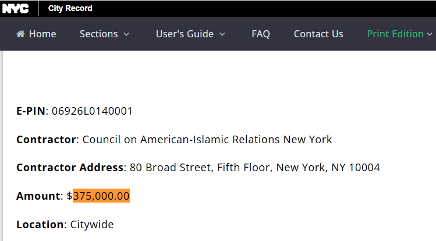The image size is (436, 241).
Task: Expand the User's Guide chevron arrow
Action: point(222,34)
